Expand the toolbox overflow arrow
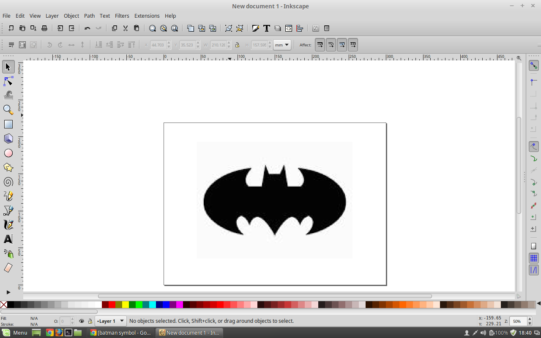This screenshot has width=541, height=338. (x=8, y=292)
